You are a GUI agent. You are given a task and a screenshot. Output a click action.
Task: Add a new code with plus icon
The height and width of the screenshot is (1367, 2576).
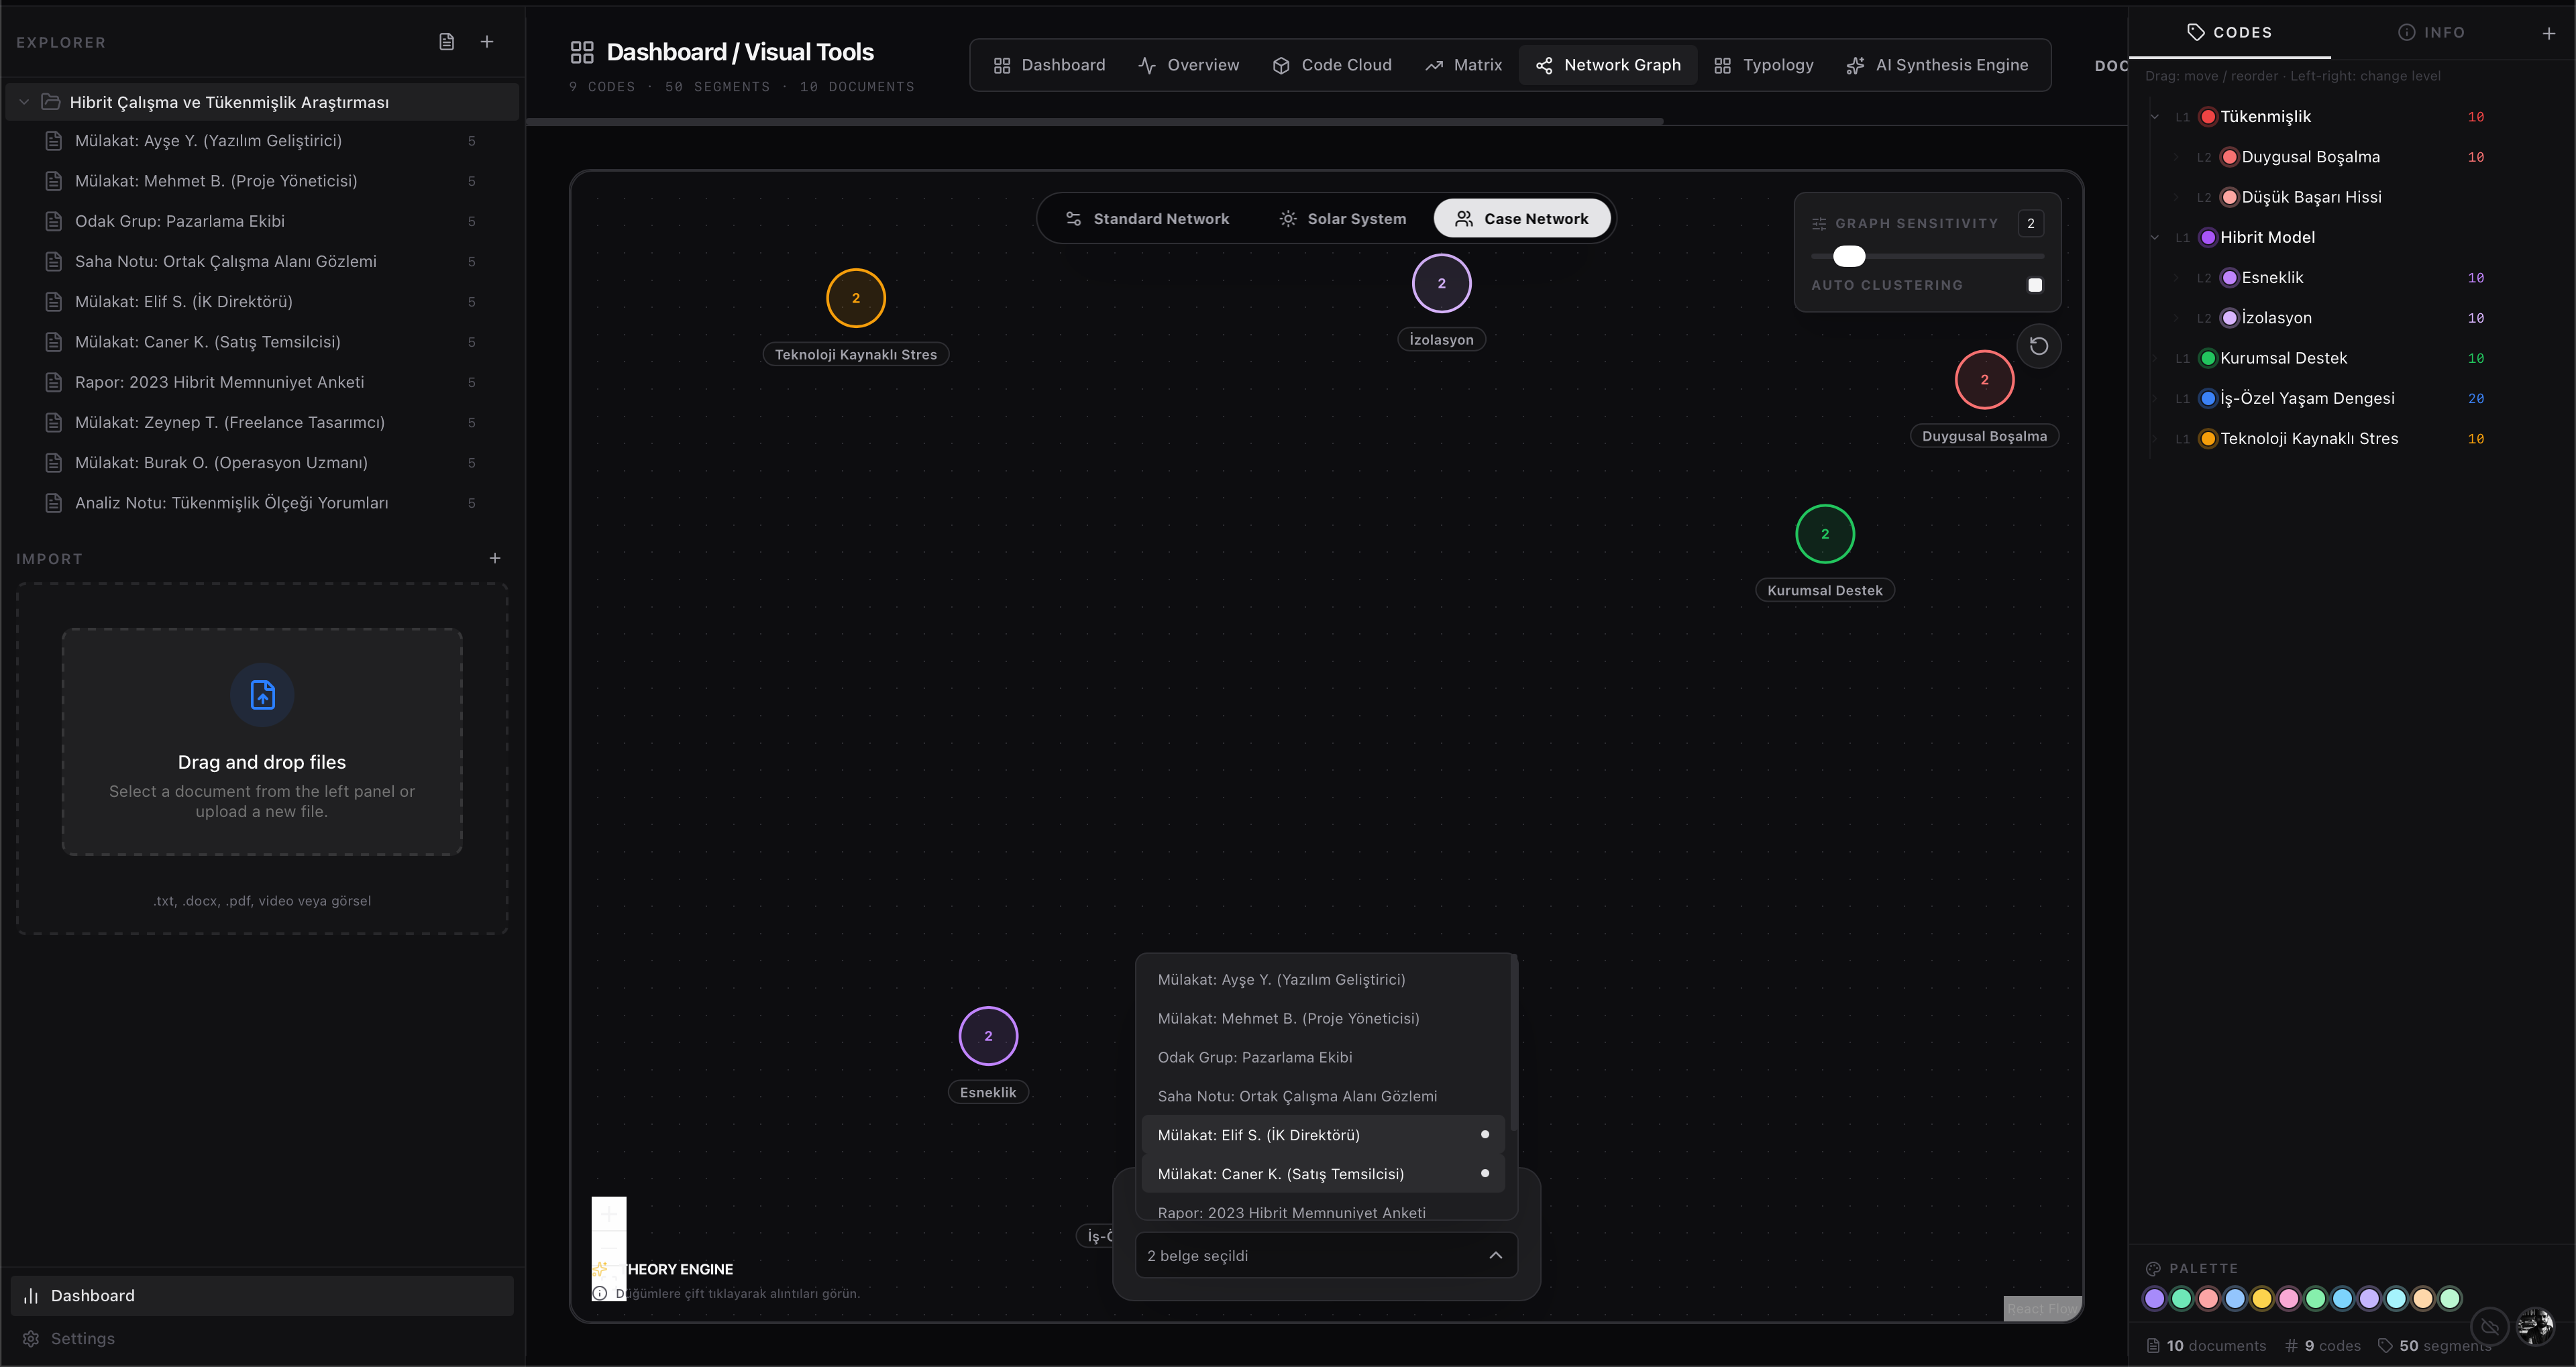tap(2548, 33)
